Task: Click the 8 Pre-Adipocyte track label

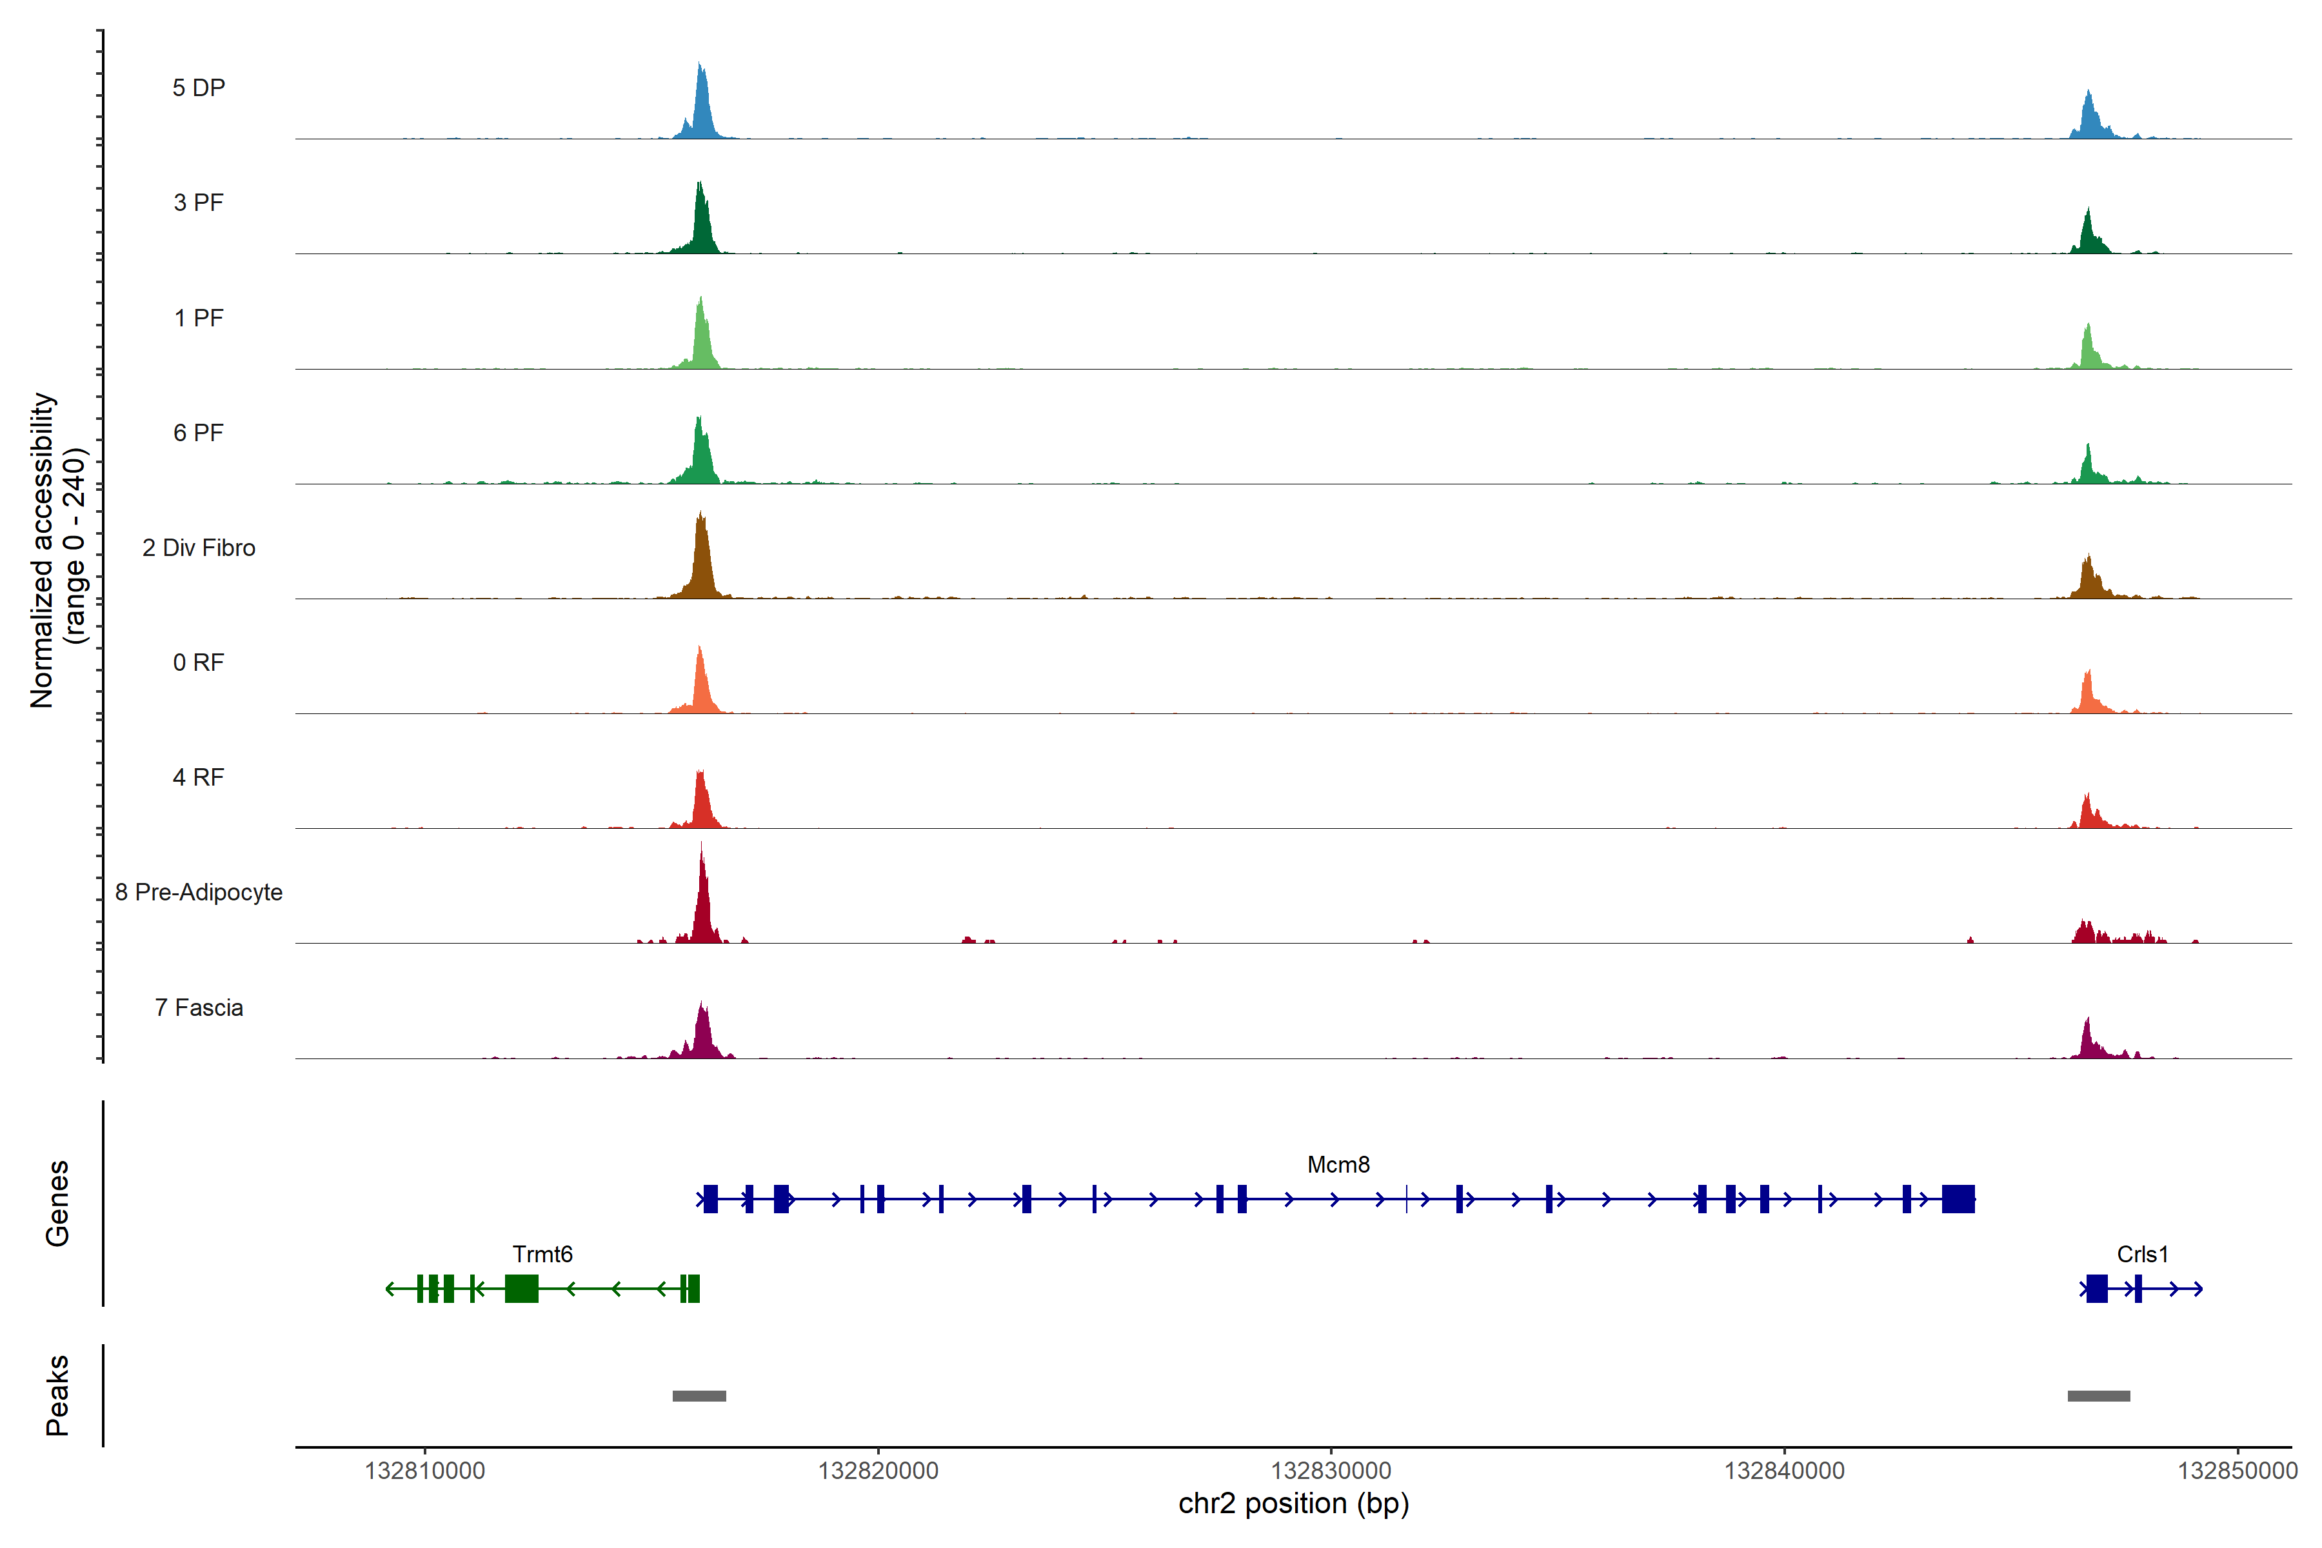Action: (199, 893)
